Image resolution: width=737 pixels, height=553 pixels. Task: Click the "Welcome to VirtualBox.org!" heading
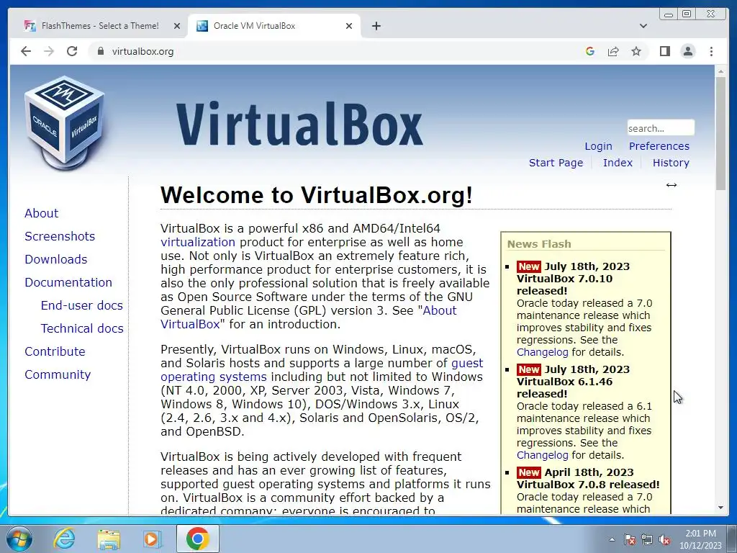pyautogui.click(x=317, y=194)
